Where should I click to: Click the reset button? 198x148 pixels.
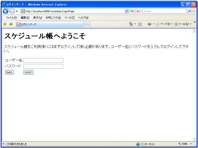coord(28,72)
